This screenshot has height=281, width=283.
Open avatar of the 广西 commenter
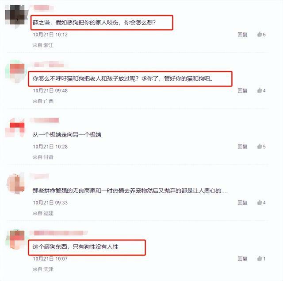pos(17,72)
